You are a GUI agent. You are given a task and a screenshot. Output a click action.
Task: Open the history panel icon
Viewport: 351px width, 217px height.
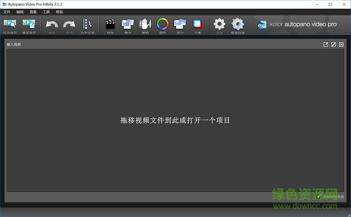(x=87, y=24)
